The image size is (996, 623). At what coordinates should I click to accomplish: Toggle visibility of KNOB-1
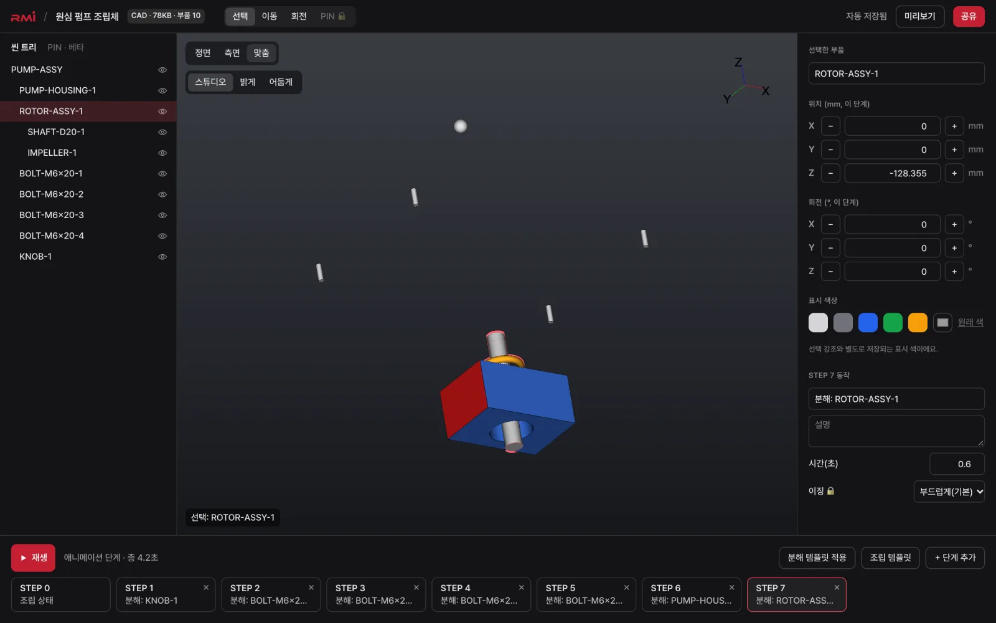(162, 257)
